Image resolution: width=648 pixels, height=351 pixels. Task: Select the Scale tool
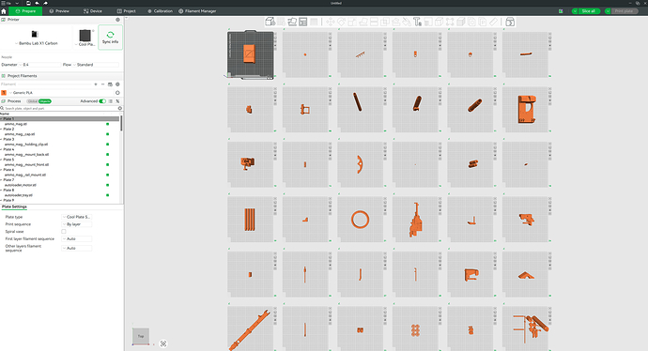tap(352, 22)
